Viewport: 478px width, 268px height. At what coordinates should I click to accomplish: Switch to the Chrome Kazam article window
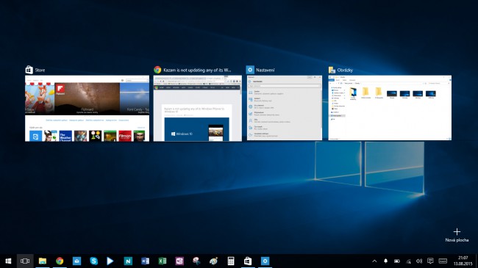coord(198,109)
